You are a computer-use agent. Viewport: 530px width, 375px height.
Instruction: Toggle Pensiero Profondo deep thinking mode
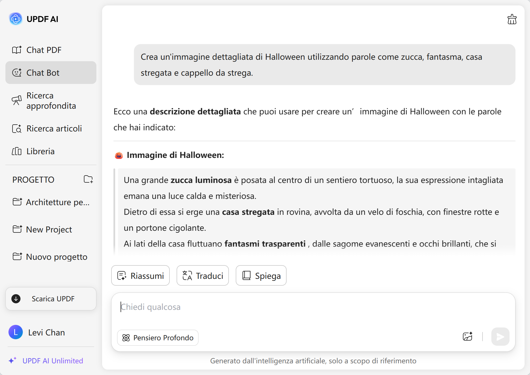(x=158, y=338)
